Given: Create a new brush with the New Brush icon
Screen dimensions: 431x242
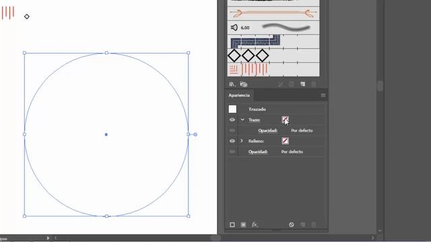Looking at the screenshot, I should (x=302, y=84).
